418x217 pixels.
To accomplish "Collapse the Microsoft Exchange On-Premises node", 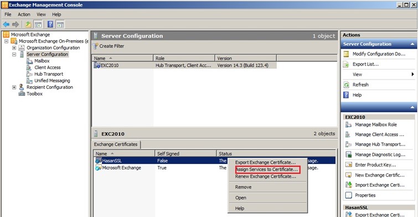I will [7, 41].
